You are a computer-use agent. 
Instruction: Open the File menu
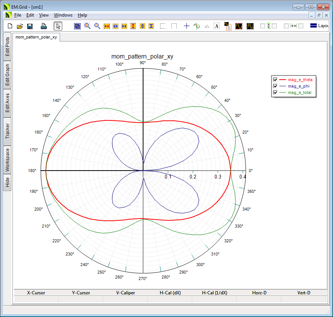point(18,15)
